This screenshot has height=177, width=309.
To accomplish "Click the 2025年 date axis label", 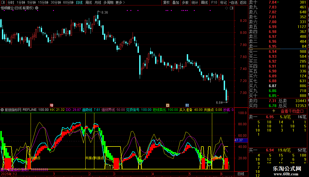I will coord(6,174).
